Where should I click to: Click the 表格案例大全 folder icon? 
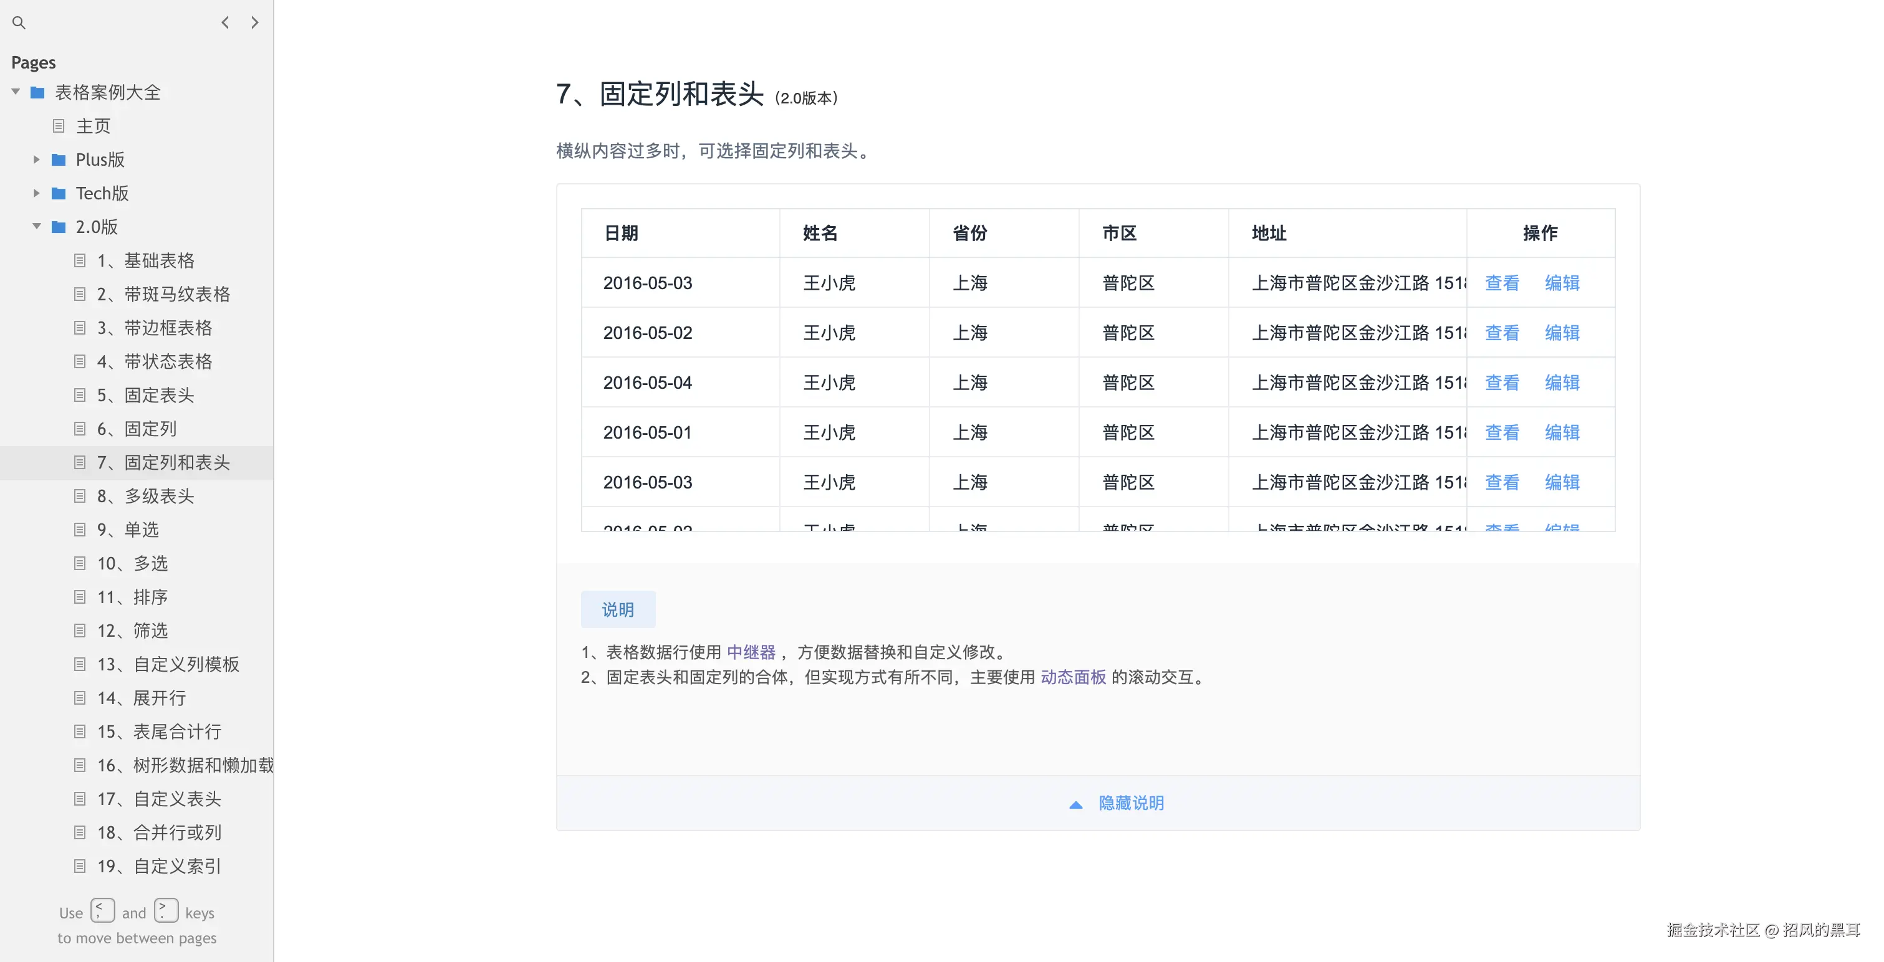click(x=37, y=92)
